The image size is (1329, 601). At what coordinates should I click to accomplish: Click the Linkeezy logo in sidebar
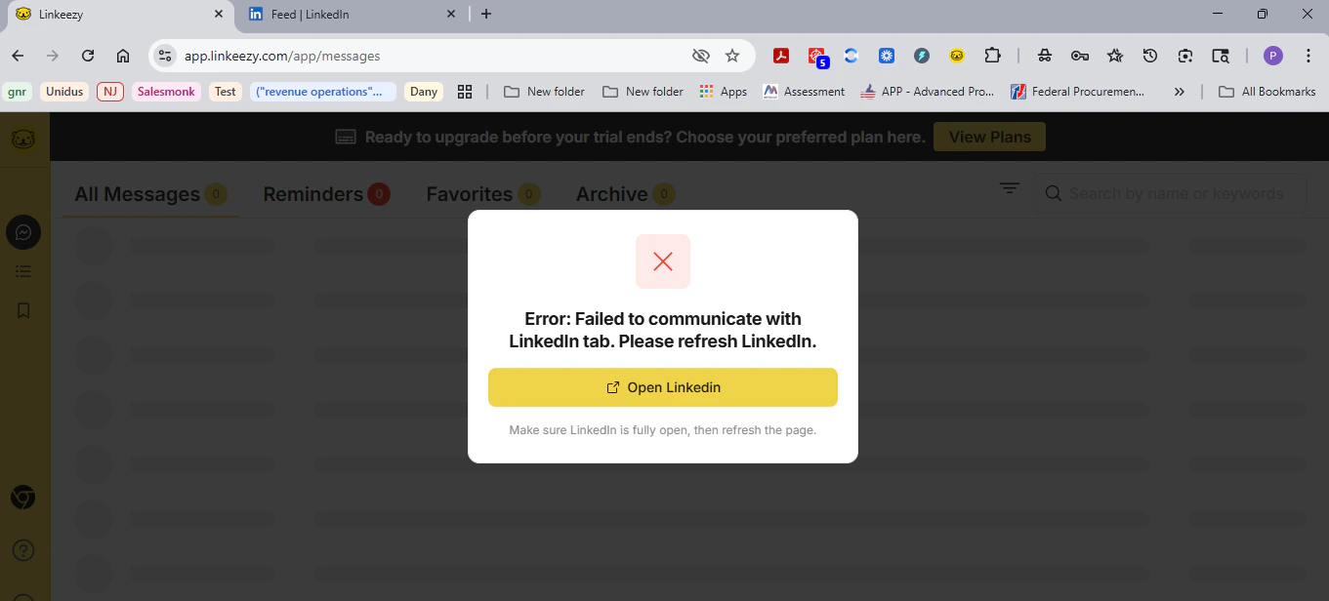(23, 140)
